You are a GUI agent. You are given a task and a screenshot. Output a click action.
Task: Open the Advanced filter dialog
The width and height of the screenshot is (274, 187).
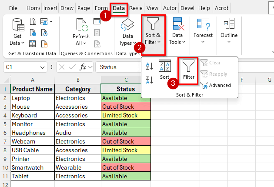click(x=216, y=85)
